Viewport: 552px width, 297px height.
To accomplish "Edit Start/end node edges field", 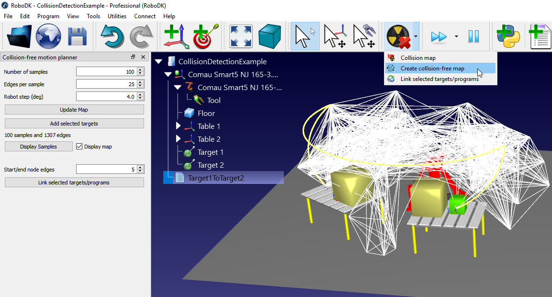I will click(107, 170).
